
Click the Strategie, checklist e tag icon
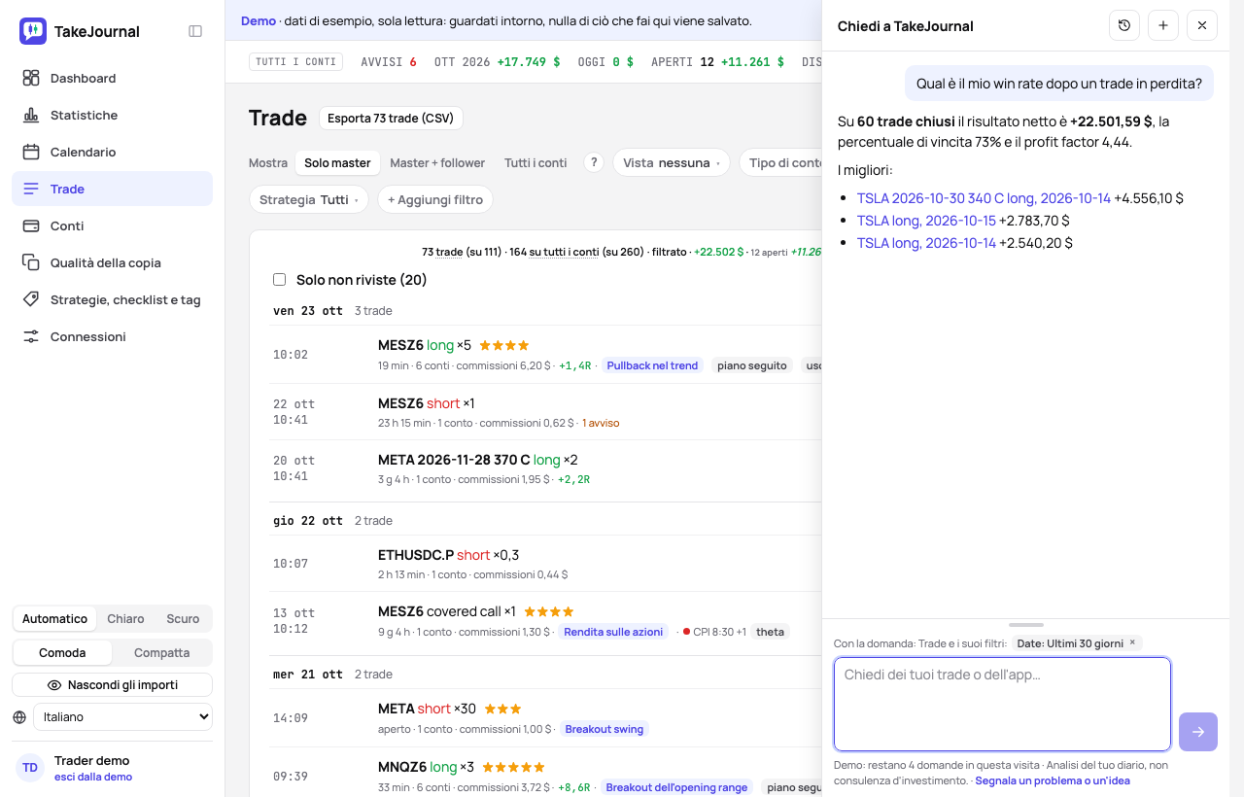pos(31,299)
